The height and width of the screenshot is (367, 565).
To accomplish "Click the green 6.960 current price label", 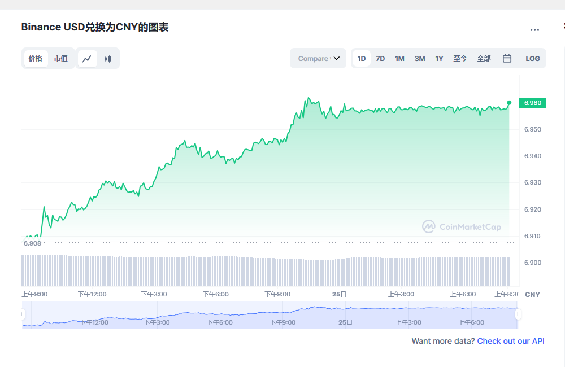I will click(x=533, y=103).
